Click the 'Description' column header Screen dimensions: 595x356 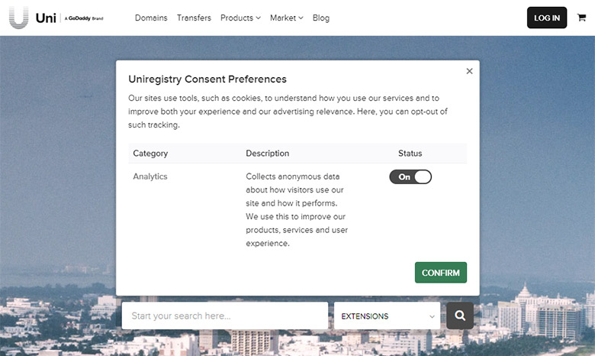point(268,153)
